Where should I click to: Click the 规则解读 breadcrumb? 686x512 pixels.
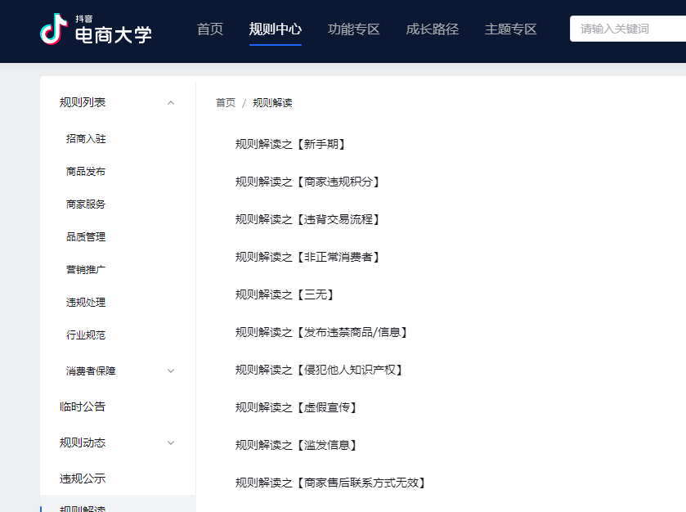click(272, 103)
